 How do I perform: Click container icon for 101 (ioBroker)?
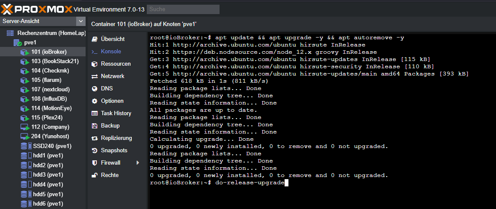coord(24,52)
